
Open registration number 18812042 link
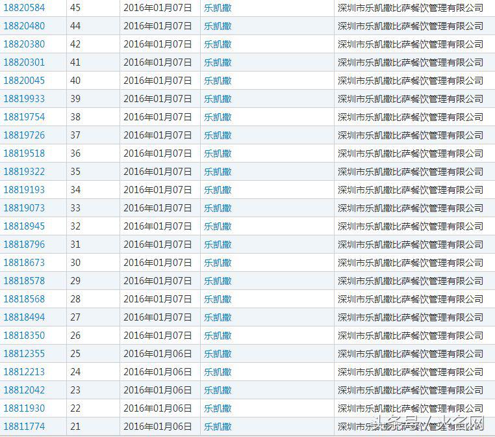click(24, 390)
